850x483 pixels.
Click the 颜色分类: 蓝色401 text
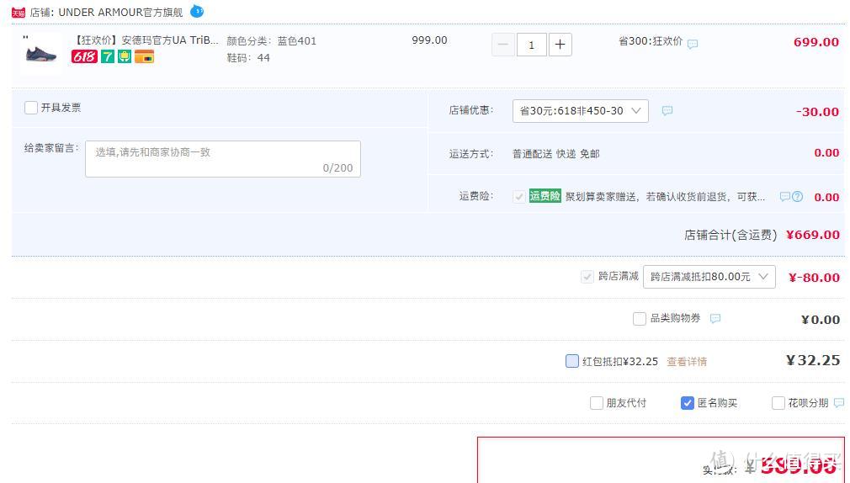[x=272, y=40]
